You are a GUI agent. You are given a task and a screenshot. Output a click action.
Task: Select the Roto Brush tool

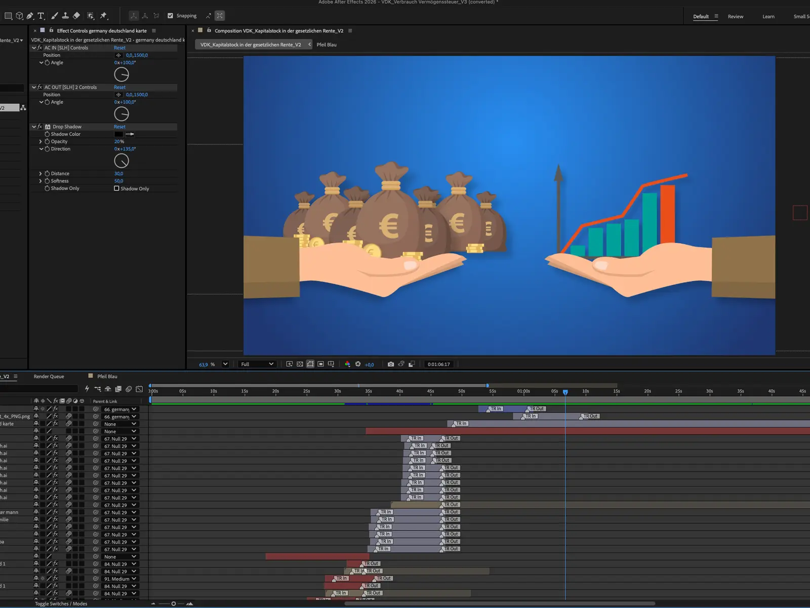point(91,16)
